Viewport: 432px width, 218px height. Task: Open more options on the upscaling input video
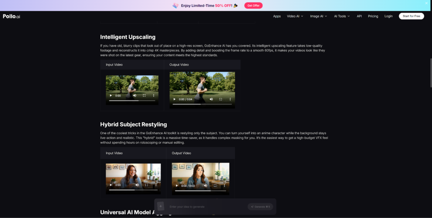tap(154, 96)
